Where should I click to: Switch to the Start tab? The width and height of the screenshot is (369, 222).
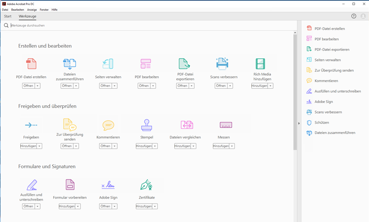7,16
